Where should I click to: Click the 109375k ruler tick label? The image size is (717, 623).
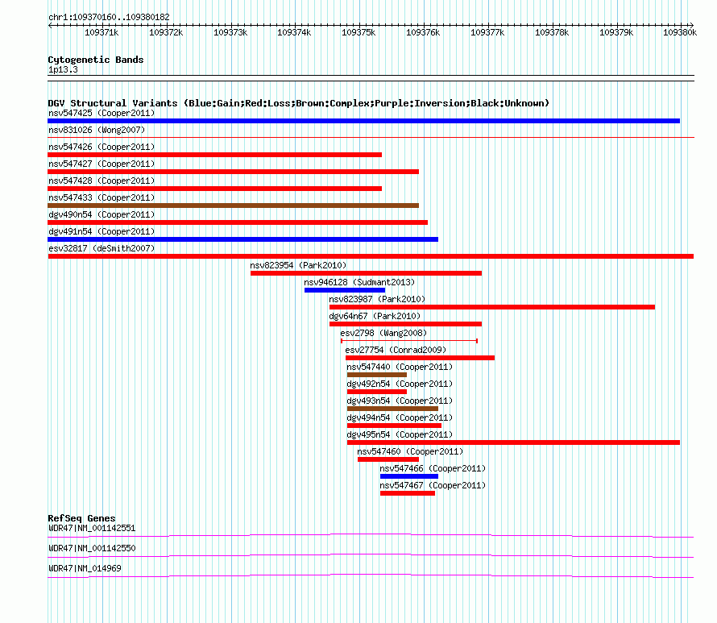coord(358,32)
